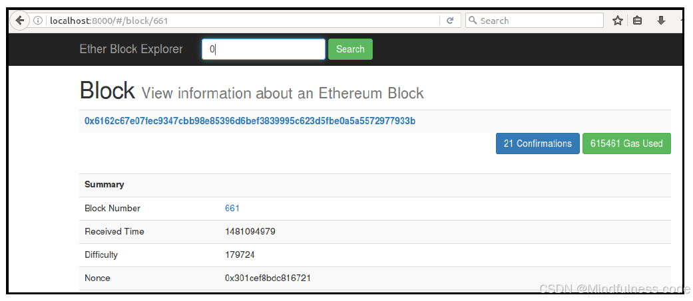Open site information icon in address bar

(39, 21)
